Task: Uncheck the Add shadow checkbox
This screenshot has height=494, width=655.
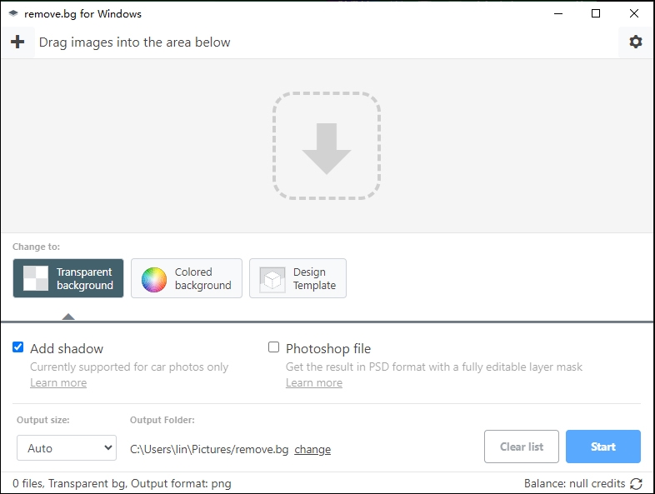Action: click(x=18, y=347)
